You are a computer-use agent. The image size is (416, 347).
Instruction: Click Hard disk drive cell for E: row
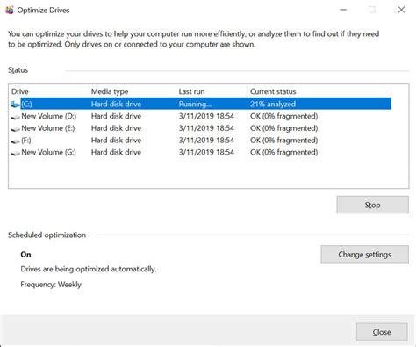[x=116, y=128]
